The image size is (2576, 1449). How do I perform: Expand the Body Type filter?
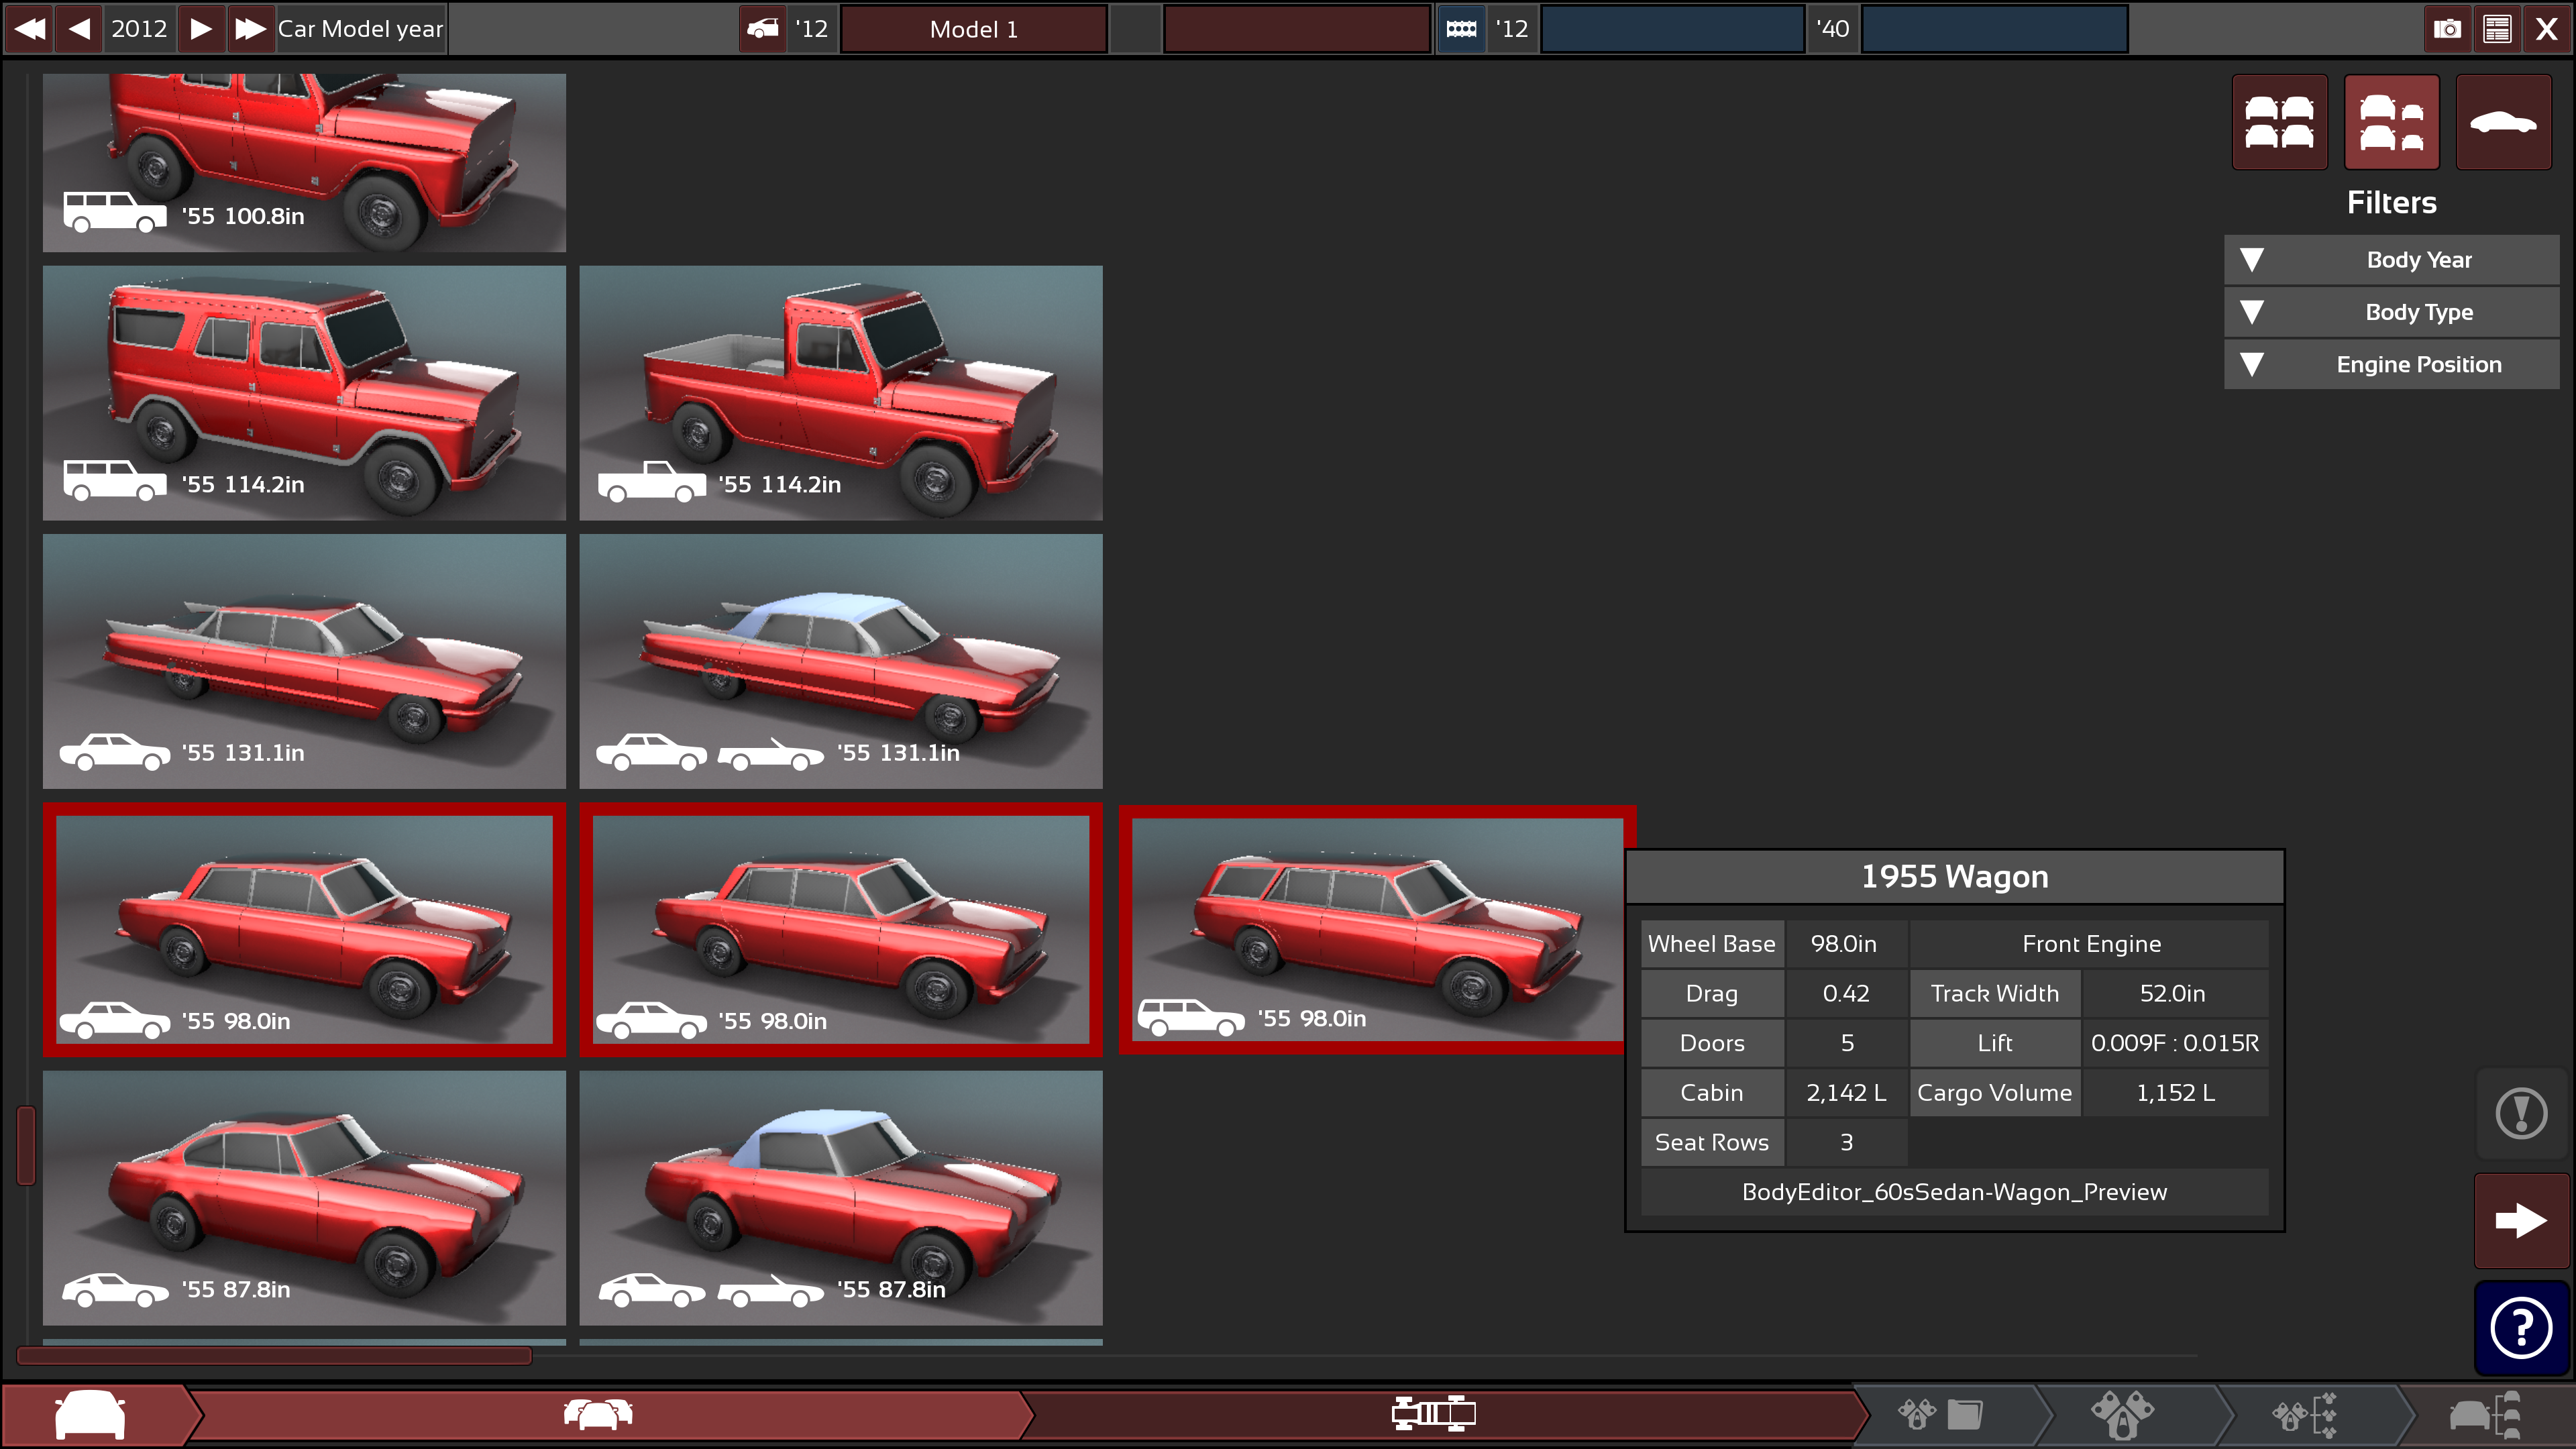click(2391, 312)
